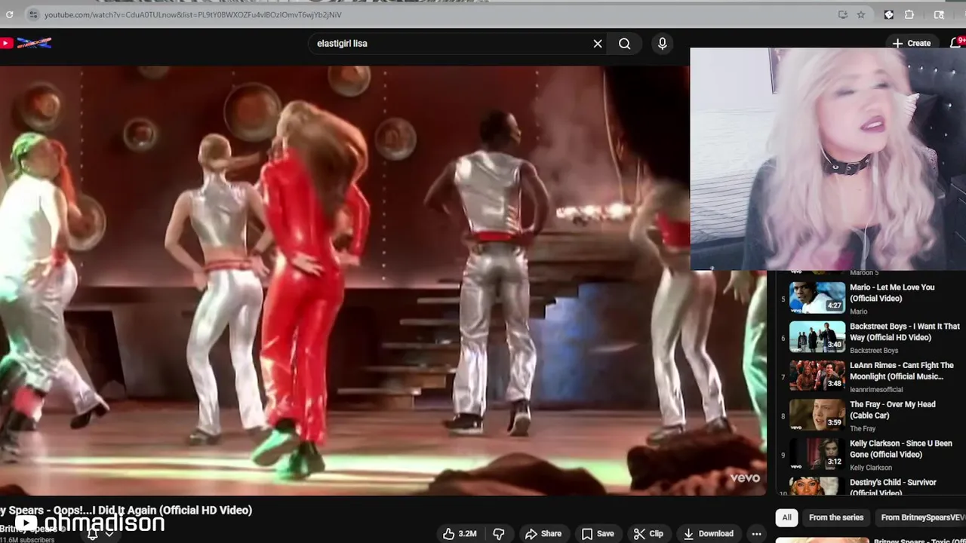Open Destiny's Child Survivor thumbnail

817,486
